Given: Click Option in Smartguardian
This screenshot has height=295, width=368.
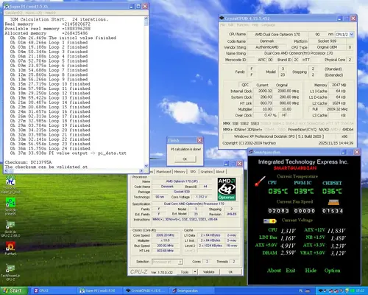Looking at the screenshot, I should (332, 271).
